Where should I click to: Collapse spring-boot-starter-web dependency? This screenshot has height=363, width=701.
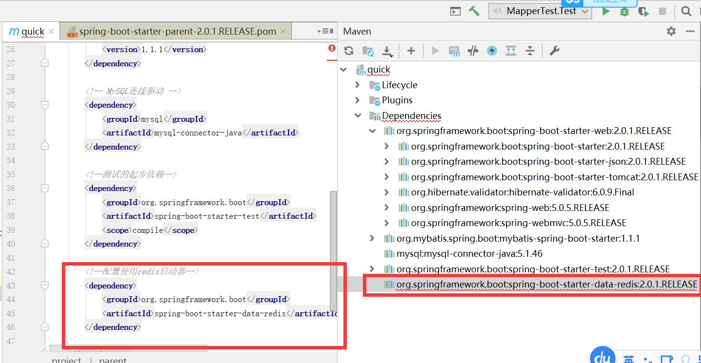(x=373, y=131)
